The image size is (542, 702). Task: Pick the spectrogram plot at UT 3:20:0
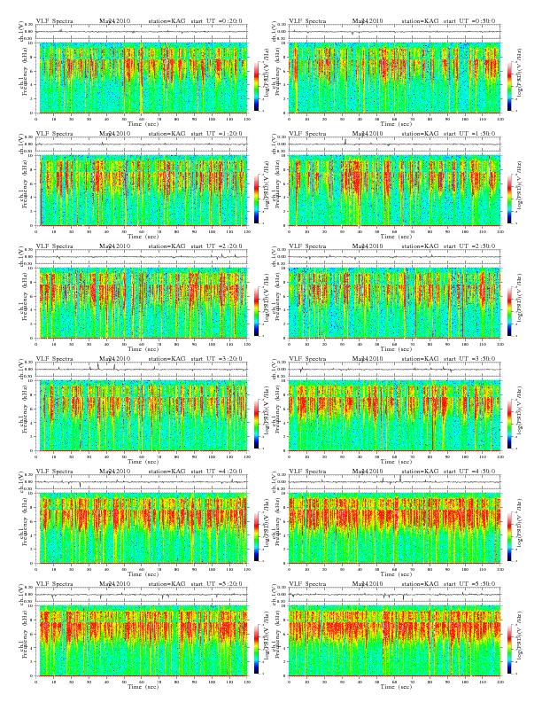[x=142, y=416]
